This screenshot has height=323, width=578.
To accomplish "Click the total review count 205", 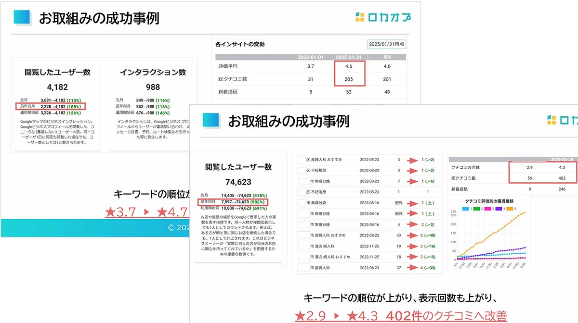I will [x=349, y=79].
